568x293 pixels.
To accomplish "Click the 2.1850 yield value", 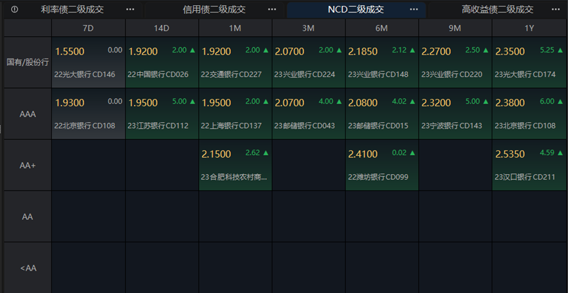I will [x=363, y=52].
